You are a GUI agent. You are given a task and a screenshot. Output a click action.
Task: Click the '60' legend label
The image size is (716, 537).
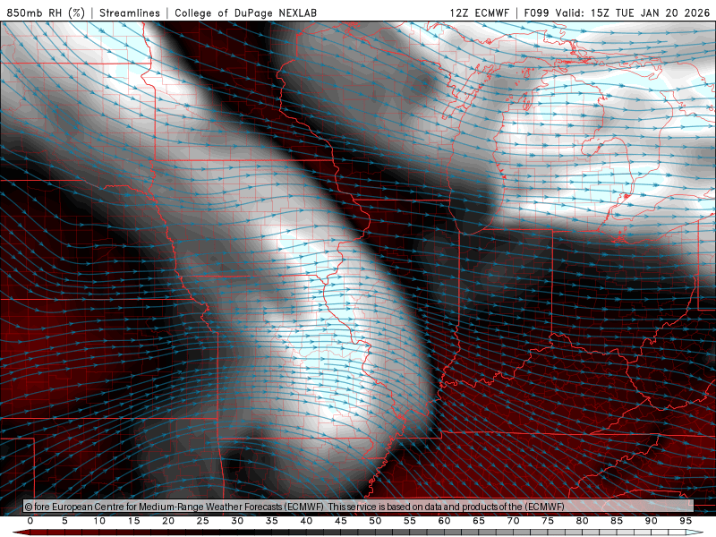[444, 521]
